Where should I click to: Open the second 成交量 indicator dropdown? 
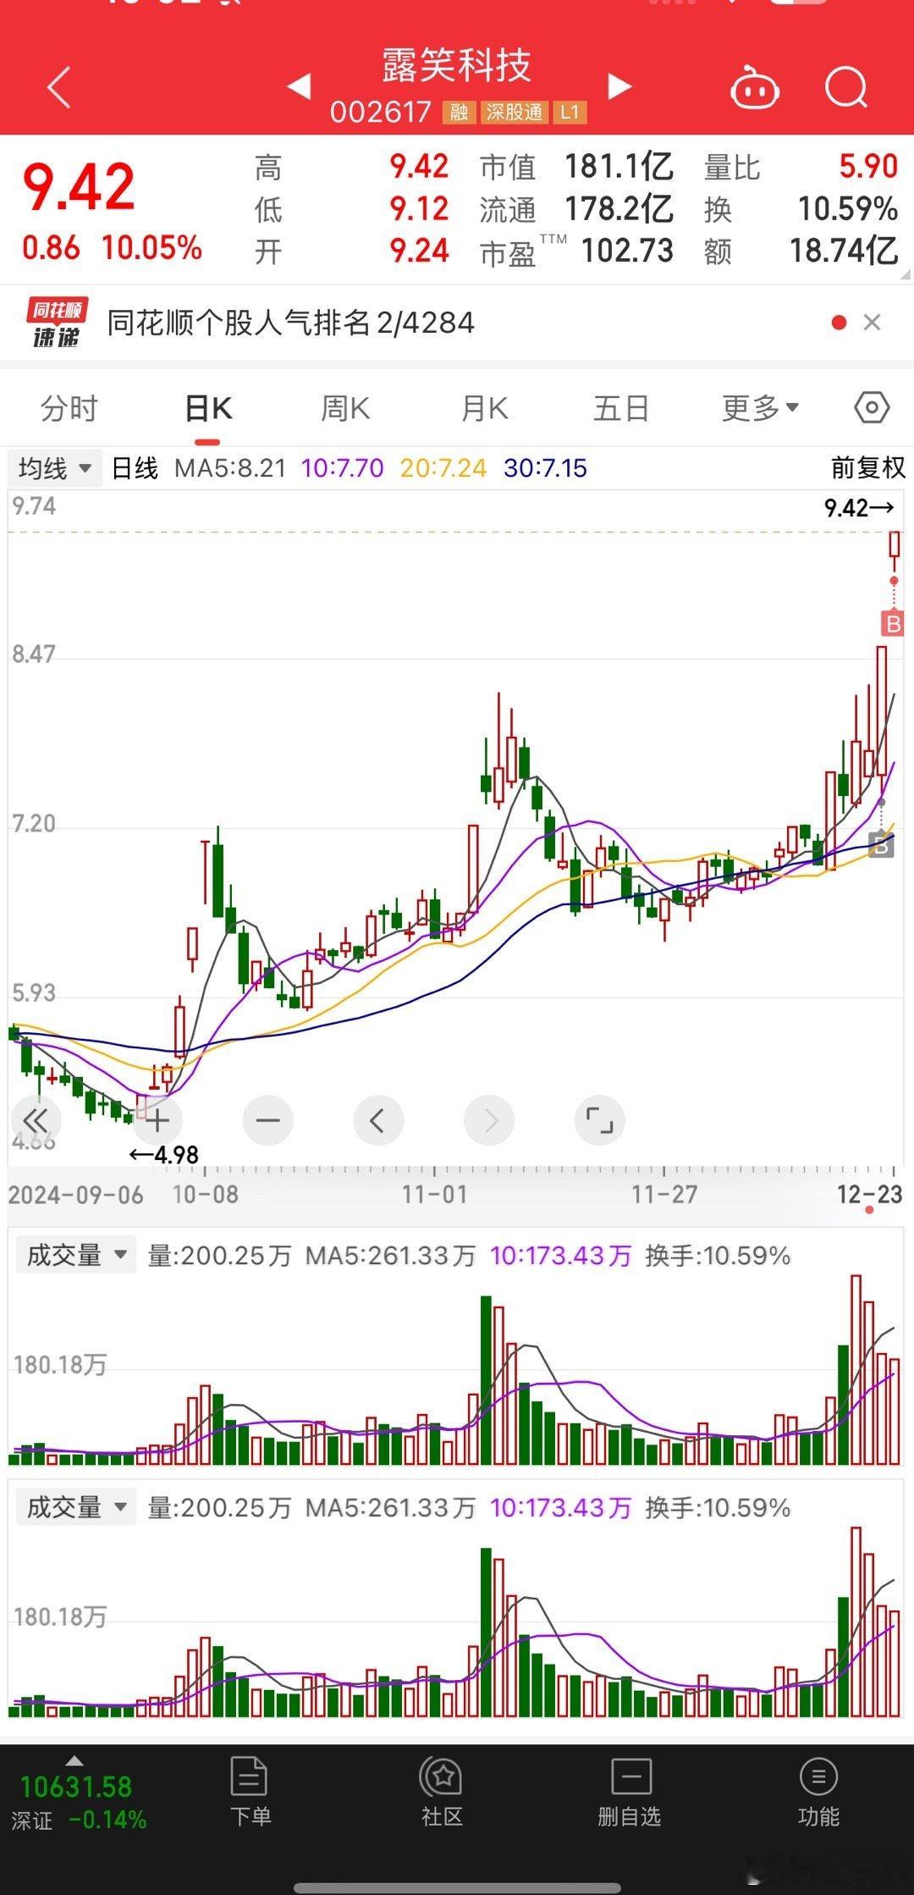pos(76,1507)
